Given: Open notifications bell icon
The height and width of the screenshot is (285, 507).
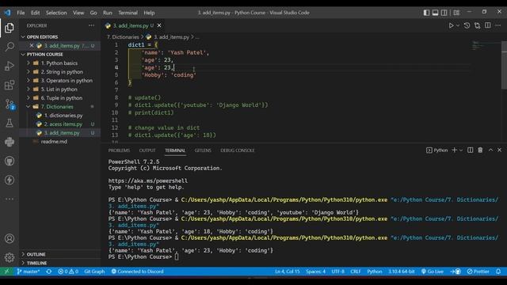Looking at the screenshot, I should [498, 272].
